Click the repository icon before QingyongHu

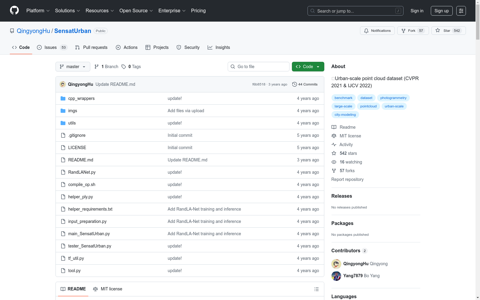pyautogui.click(x=12, y=31)
